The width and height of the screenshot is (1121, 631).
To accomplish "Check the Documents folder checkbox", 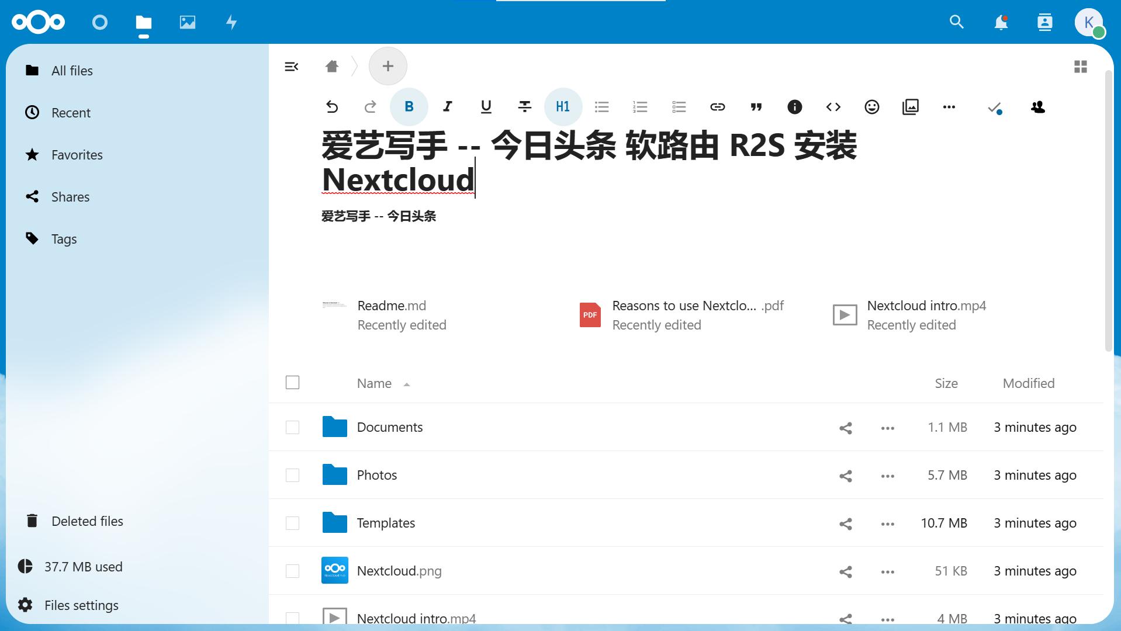I will tap(292, 427).
